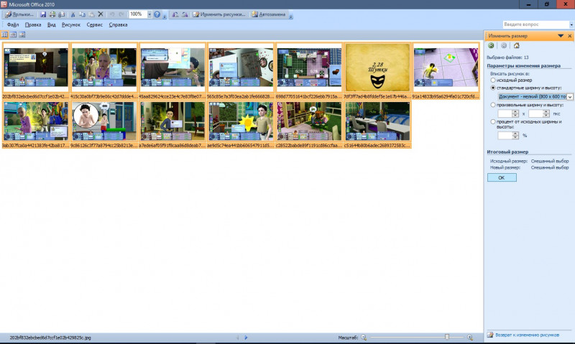Open the Справка menu
575x344 pixels.
pyautogui.click(x=118, y=24)
